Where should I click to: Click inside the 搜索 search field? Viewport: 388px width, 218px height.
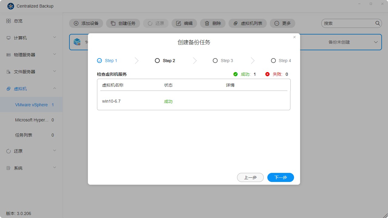tap(349, 23)
